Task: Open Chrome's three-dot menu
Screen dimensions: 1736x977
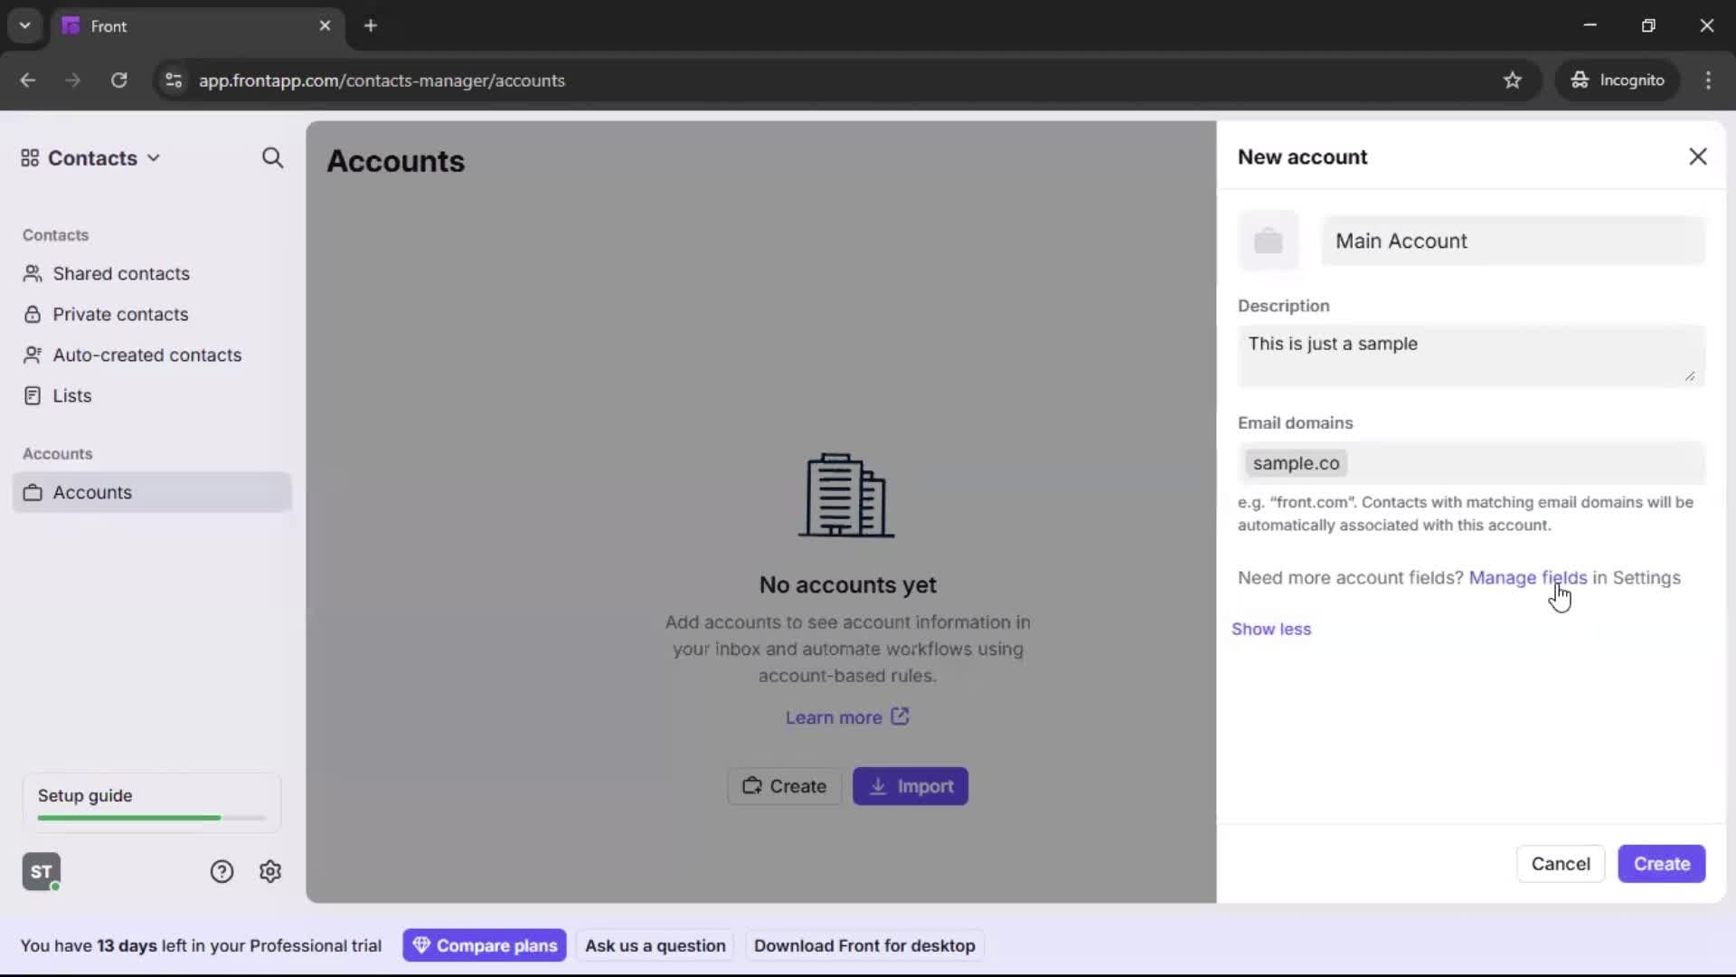Action: pyautogui.click(x=1709, y=81)
